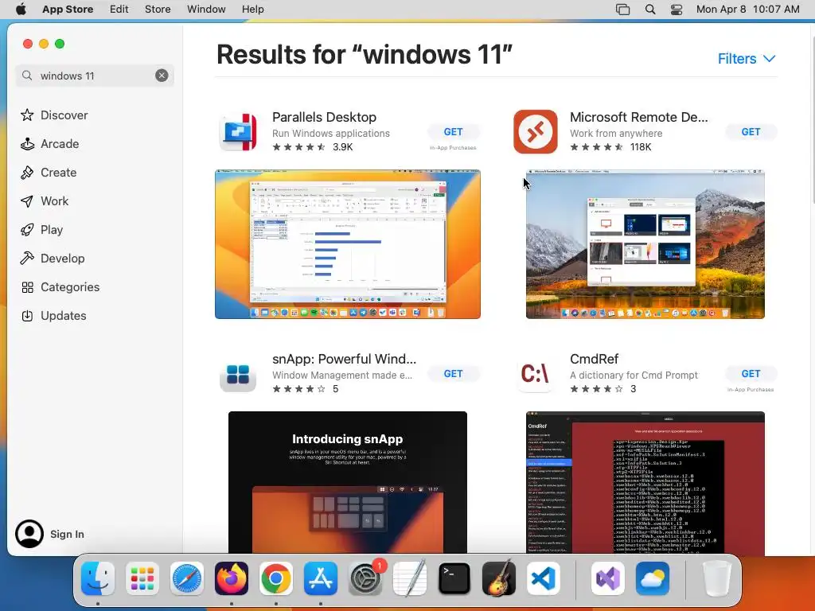This screenshot has width=815, height=611.
Task: Launch GarageBand from the Dock
Action: tap(499, 578)
